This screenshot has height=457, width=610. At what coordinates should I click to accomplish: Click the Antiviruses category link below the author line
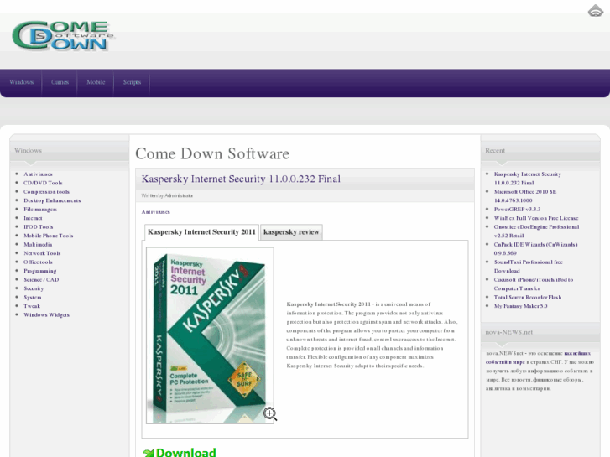click(155, 212)
